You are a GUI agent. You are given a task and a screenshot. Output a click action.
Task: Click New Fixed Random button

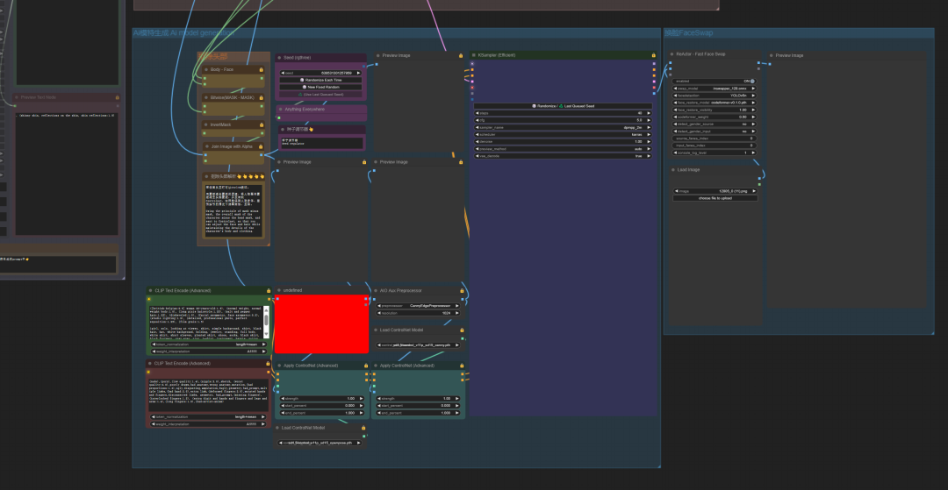click(x=321, y=87)
